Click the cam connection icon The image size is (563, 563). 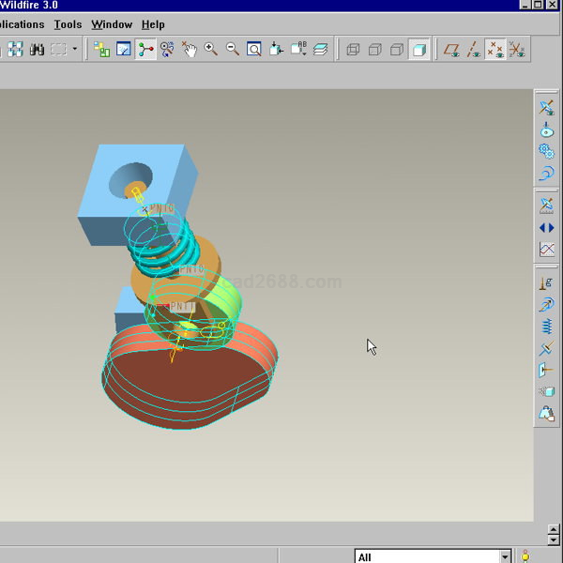point(546,129)
